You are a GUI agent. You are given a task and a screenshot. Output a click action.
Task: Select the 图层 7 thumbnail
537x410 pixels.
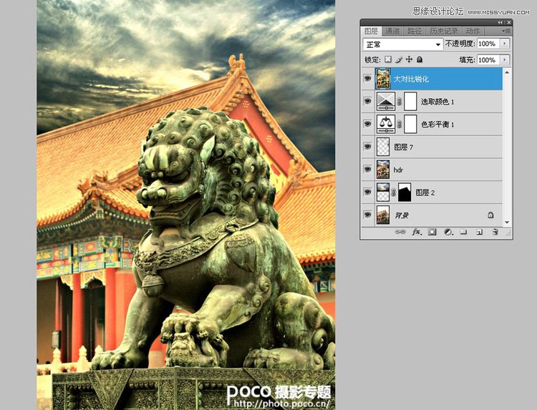[383, 147]
